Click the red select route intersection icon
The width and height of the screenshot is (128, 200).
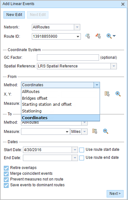click(98, 36)
